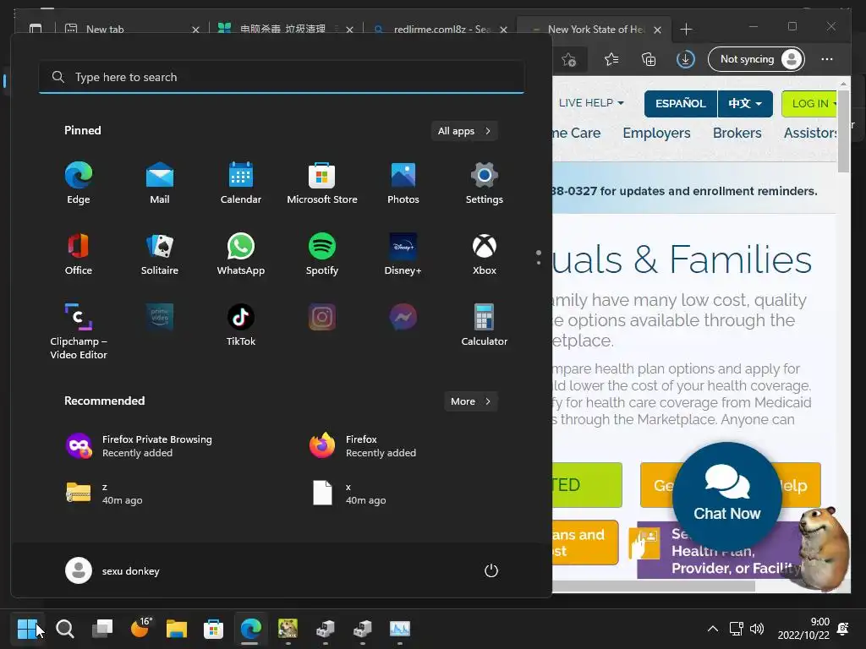Screen dimensions: 866x649
Task: Expand the LOG IN dropdown
Action: (811, 104)
